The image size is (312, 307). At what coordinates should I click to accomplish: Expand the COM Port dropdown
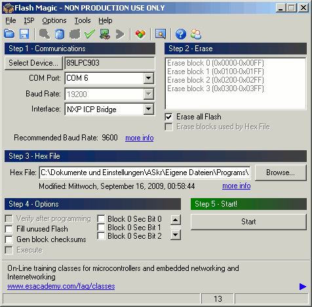pos(149,78)
